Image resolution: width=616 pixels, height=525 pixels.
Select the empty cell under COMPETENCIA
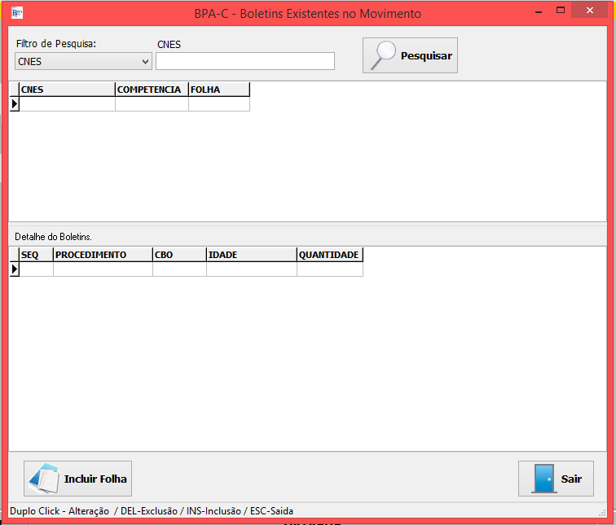tap(151, 104)
